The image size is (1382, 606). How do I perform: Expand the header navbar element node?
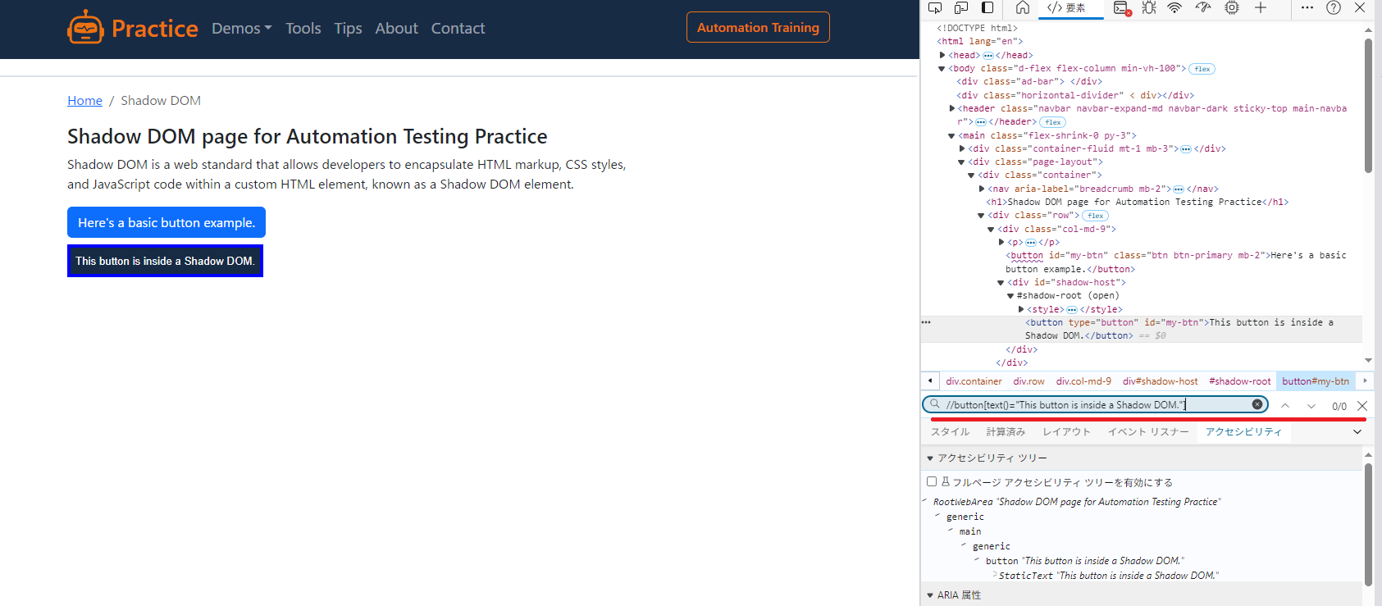tap(952, 108)
